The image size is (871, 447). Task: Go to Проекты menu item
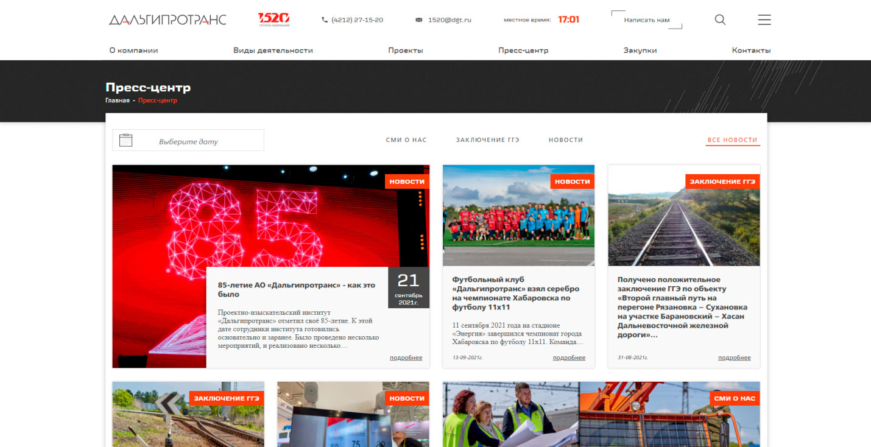click(406, 51)
